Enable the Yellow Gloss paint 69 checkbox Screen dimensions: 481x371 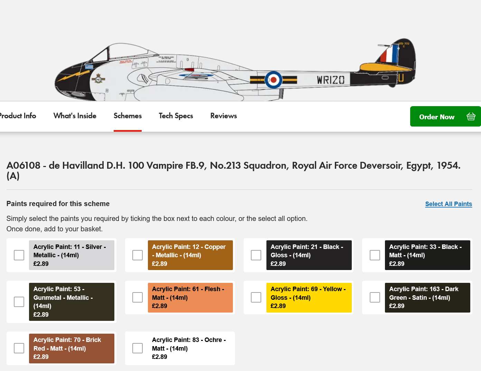[x=256, y=297]
